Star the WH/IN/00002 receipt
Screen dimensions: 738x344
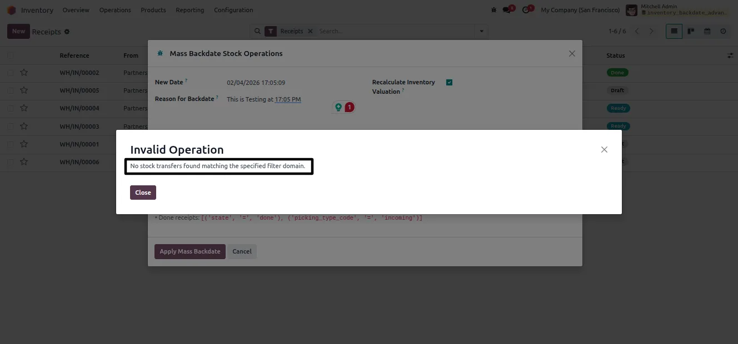click(24, 73)
